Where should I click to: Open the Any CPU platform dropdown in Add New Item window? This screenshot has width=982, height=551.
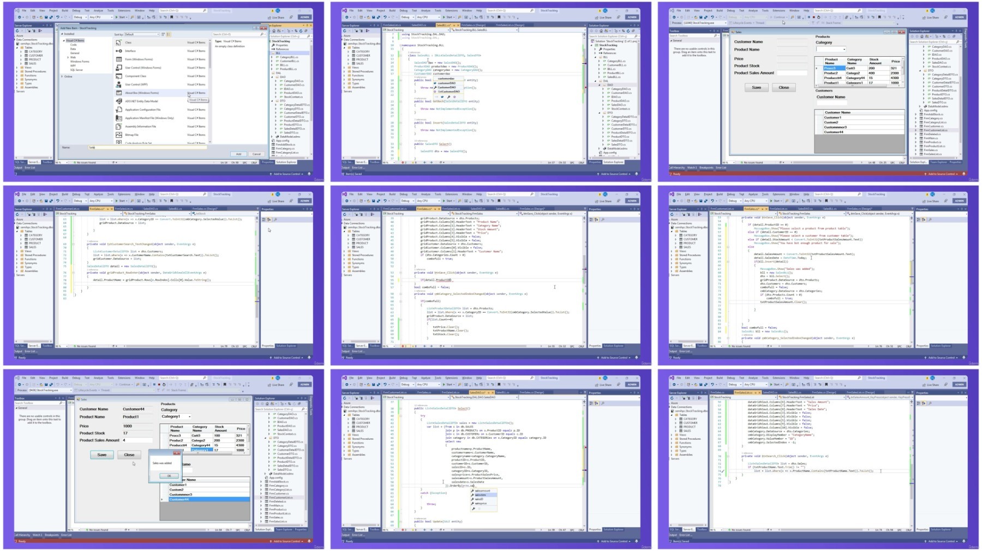tap(100, 17)
